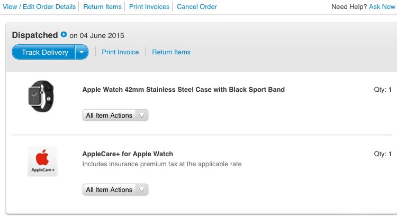Click the insurance premium tax note text
397x220 pixels.
click(x=162, y=164)
